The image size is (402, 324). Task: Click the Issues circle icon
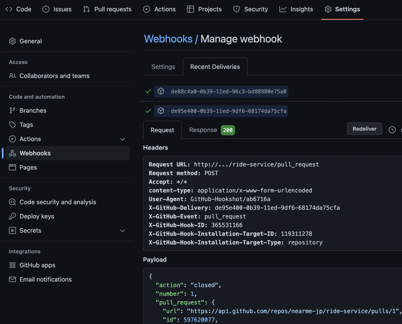point(46,9)
